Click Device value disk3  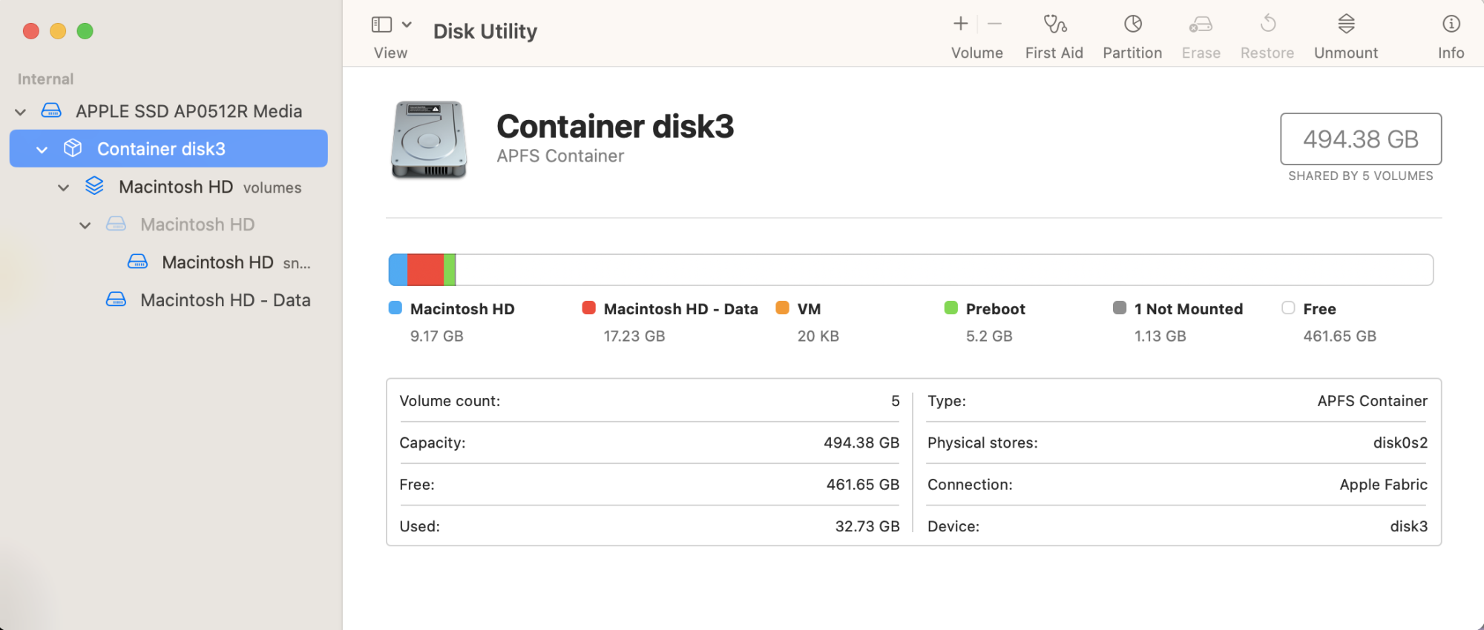point(1409,526)
